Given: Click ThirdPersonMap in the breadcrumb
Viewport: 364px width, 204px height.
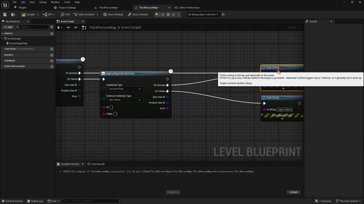Looking at the screenshot, I should (102, 28).
